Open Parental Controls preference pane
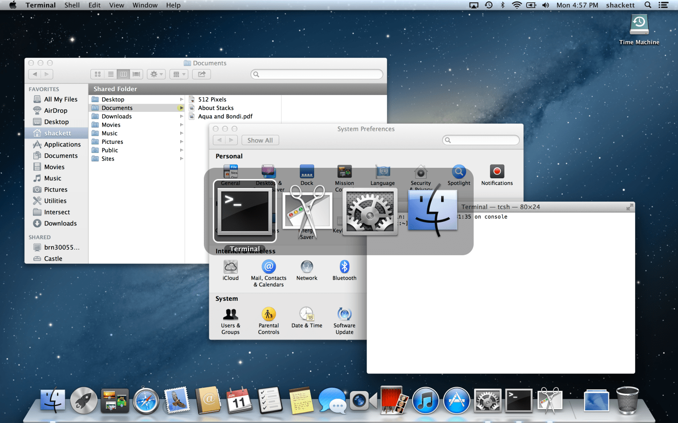The width and height of the screenshot is (678, 423). [268, 319]
